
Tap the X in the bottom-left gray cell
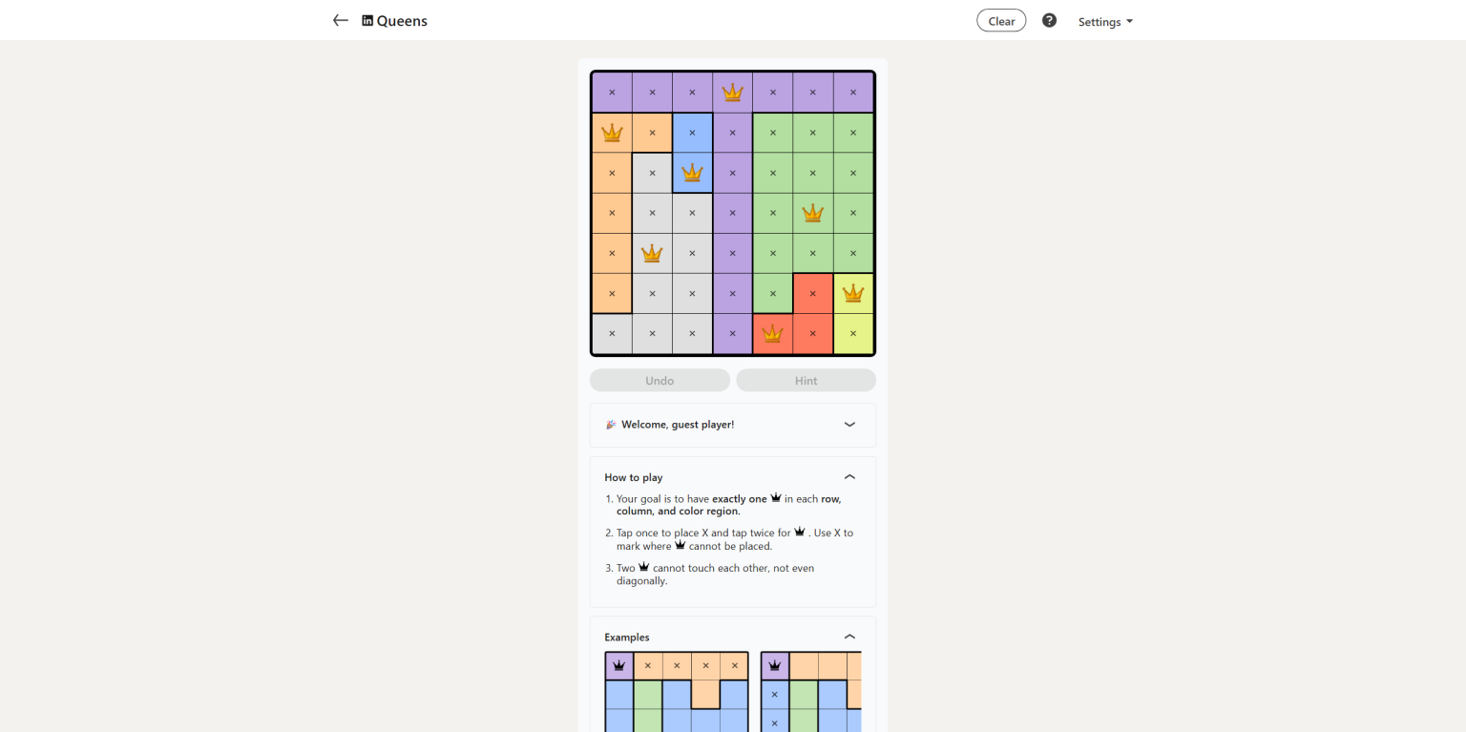(x=612, y=333)
